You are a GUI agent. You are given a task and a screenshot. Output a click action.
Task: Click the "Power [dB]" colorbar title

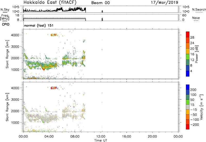pos(196,54)
